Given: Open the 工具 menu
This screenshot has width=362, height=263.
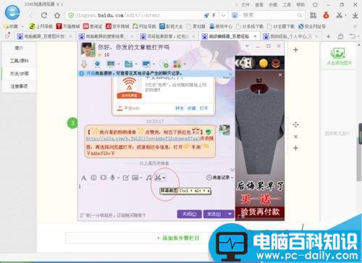Looking at the screenshot, I should pos(287,4).
